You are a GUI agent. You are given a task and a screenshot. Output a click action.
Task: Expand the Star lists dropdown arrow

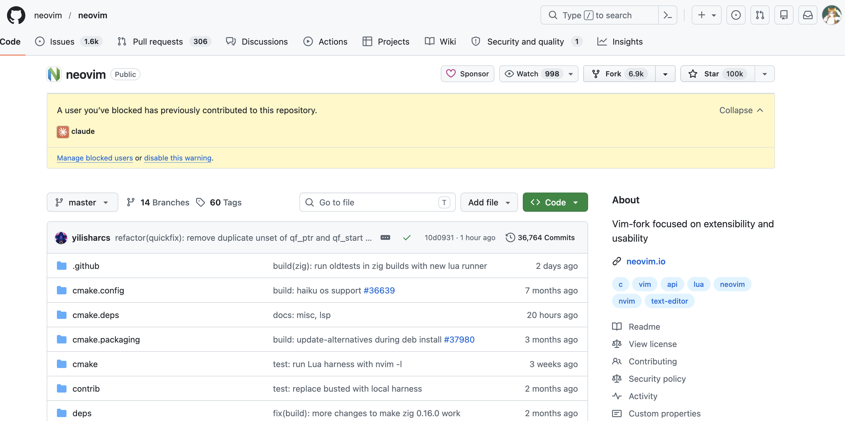(765, 74)
